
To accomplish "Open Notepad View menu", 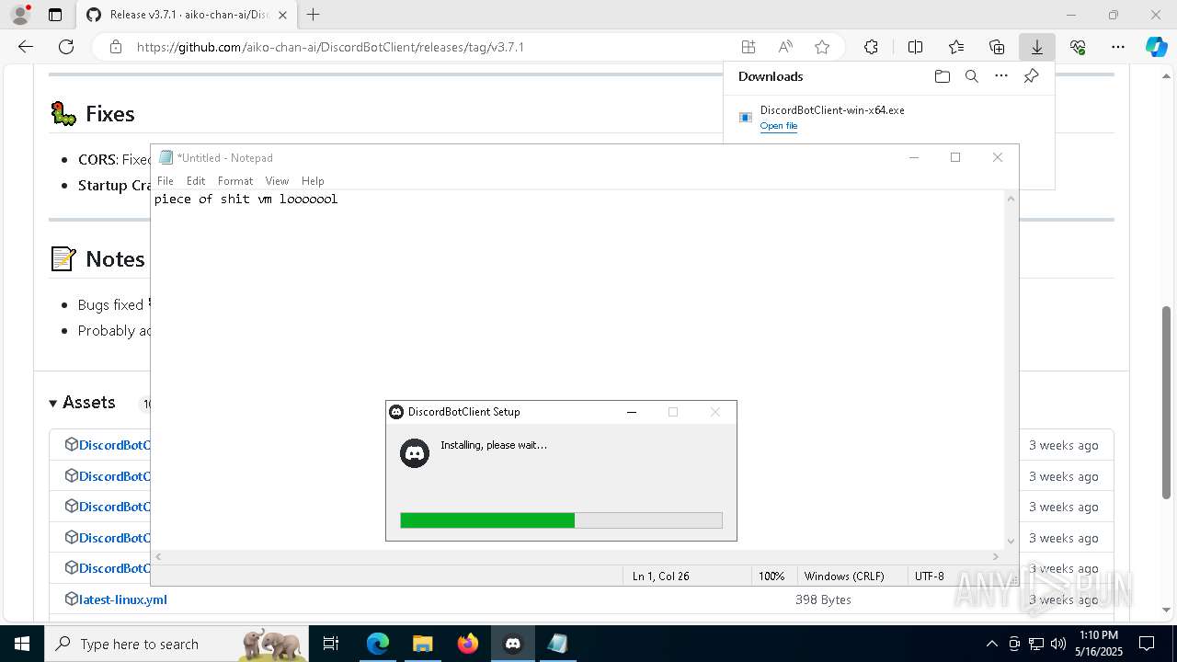I will pos(277,181).
